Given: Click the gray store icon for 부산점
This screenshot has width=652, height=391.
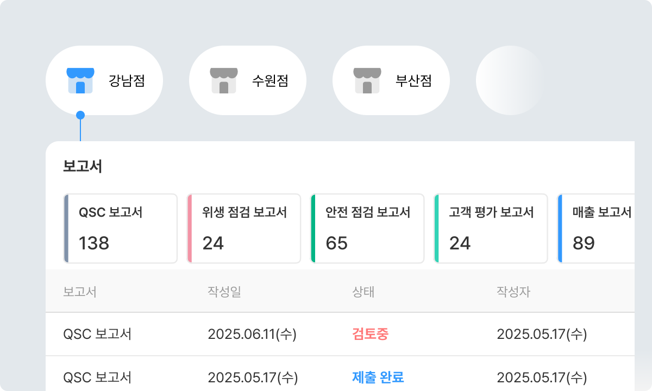Looking at the screenshot, I should [367, 81].
